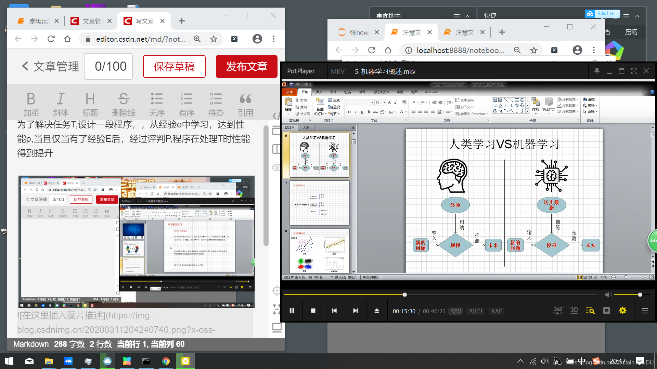Image resolution: width=657 pixels, height=369 pixels.
Task: Publish with the 发布文章 button
Action: 246,66
